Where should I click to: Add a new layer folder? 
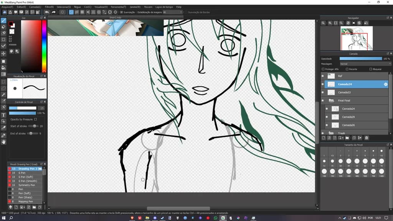(347, 138)
